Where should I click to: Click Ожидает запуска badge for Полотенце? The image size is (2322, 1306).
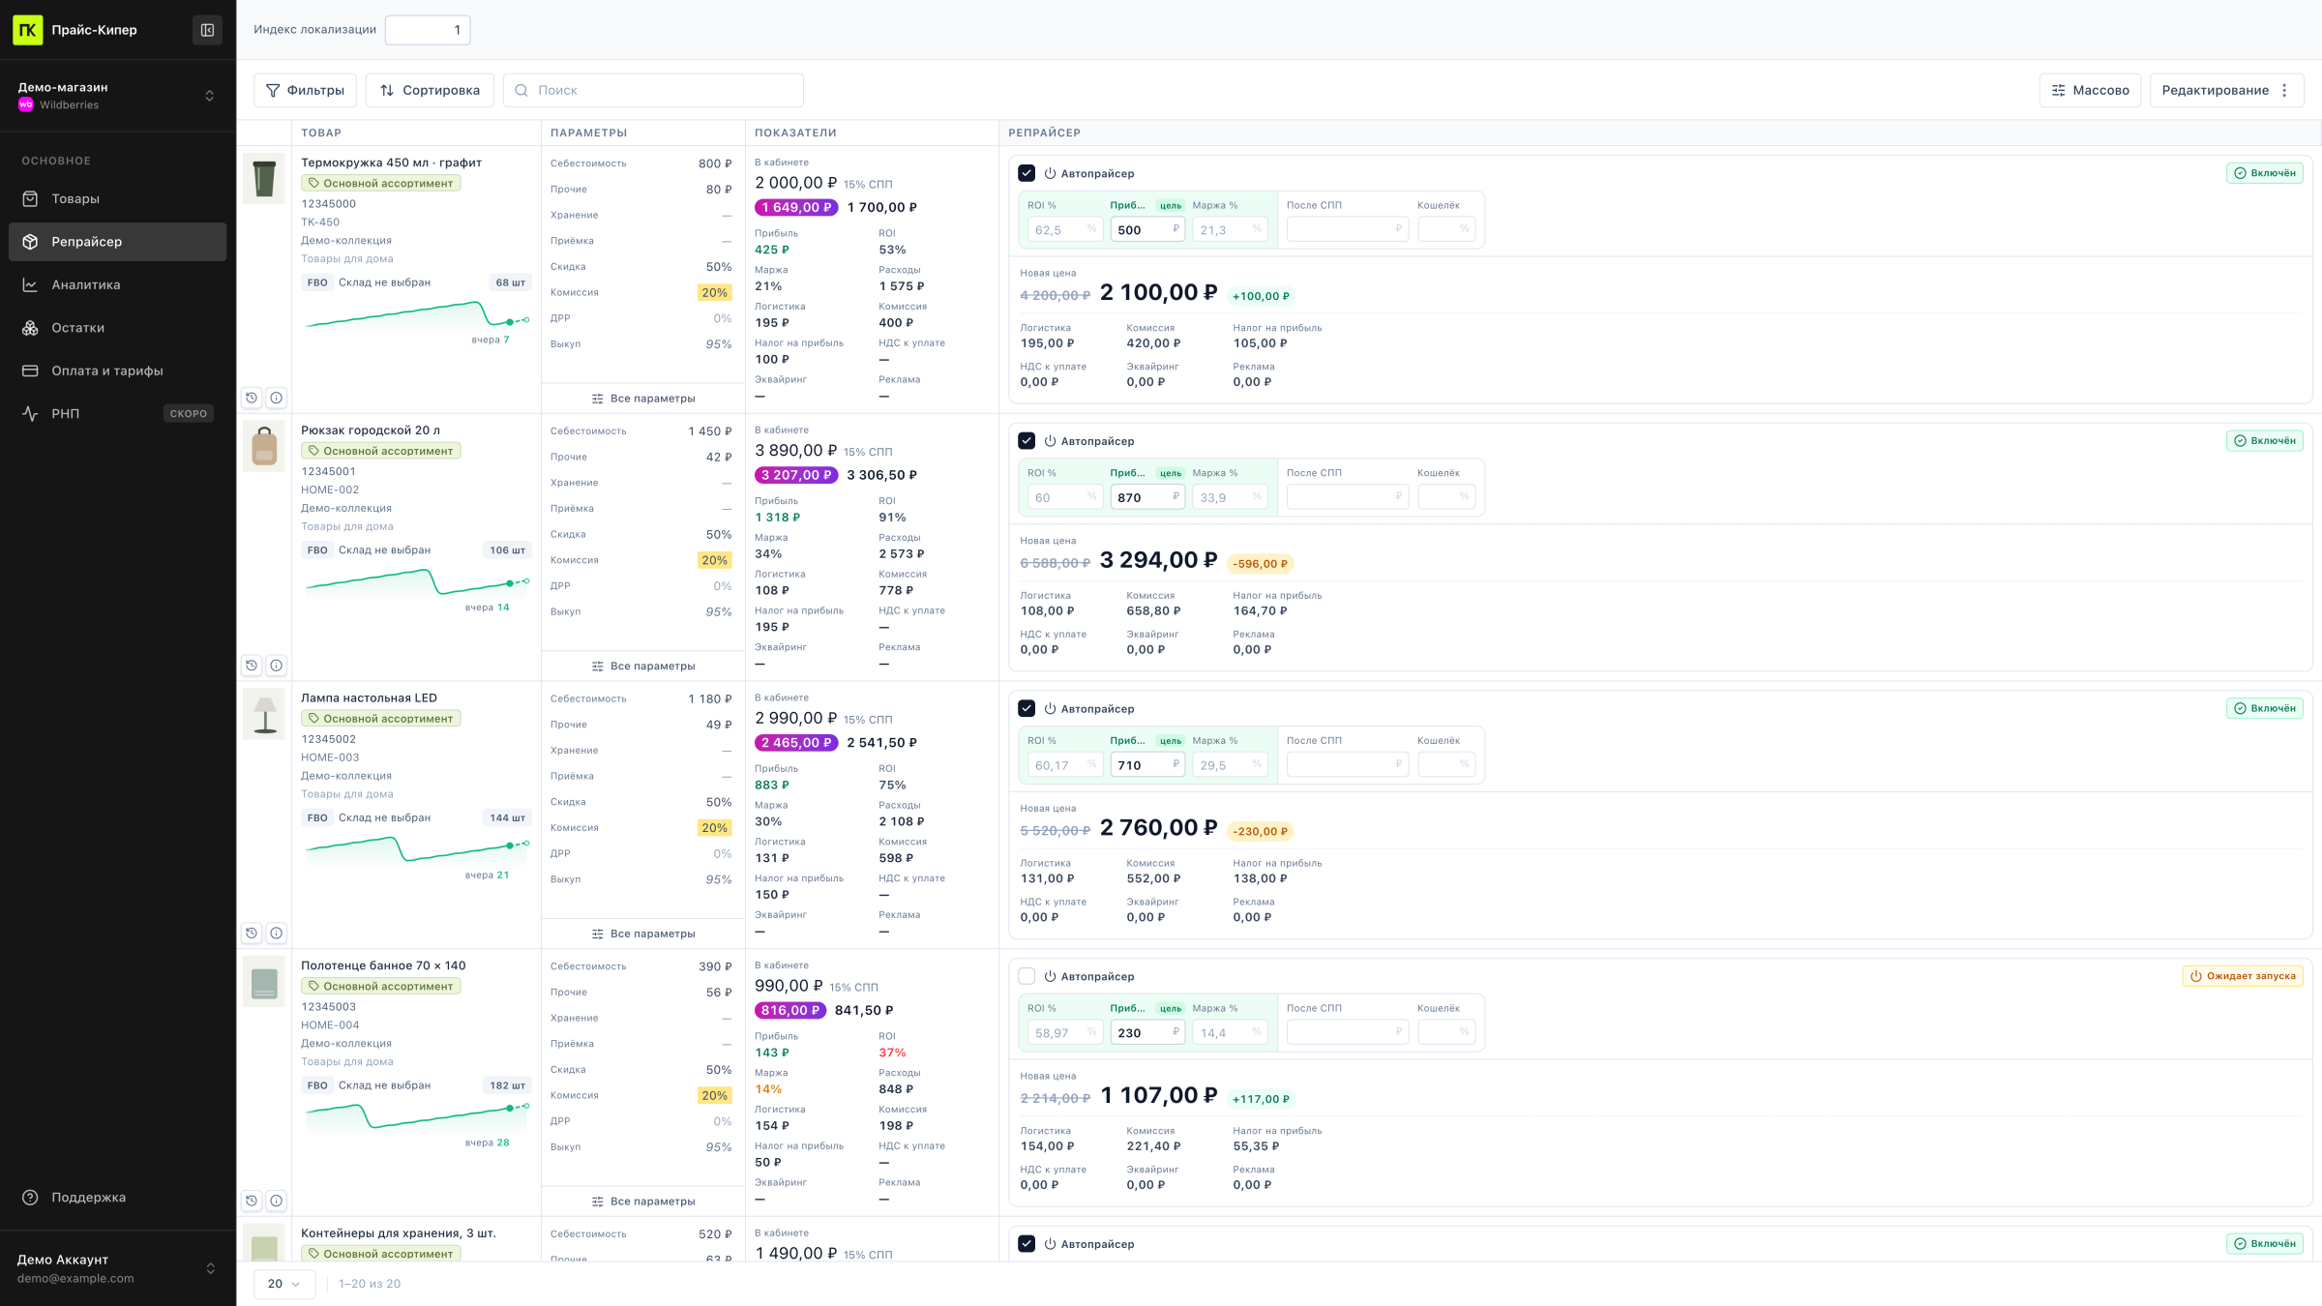2243,976
